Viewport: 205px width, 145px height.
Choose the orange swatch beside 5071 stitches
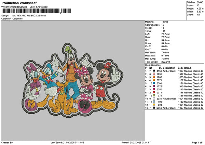click(154, 80)
